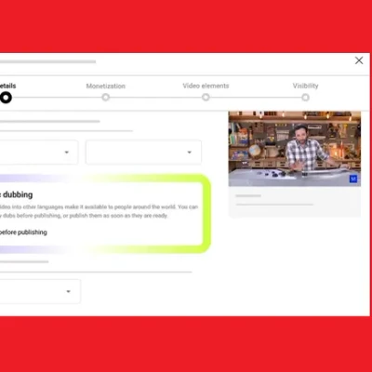This screenshot has width=372, height=372.
Task: Click the 'dubbing' heading text
Action: [x=18, y=194]
